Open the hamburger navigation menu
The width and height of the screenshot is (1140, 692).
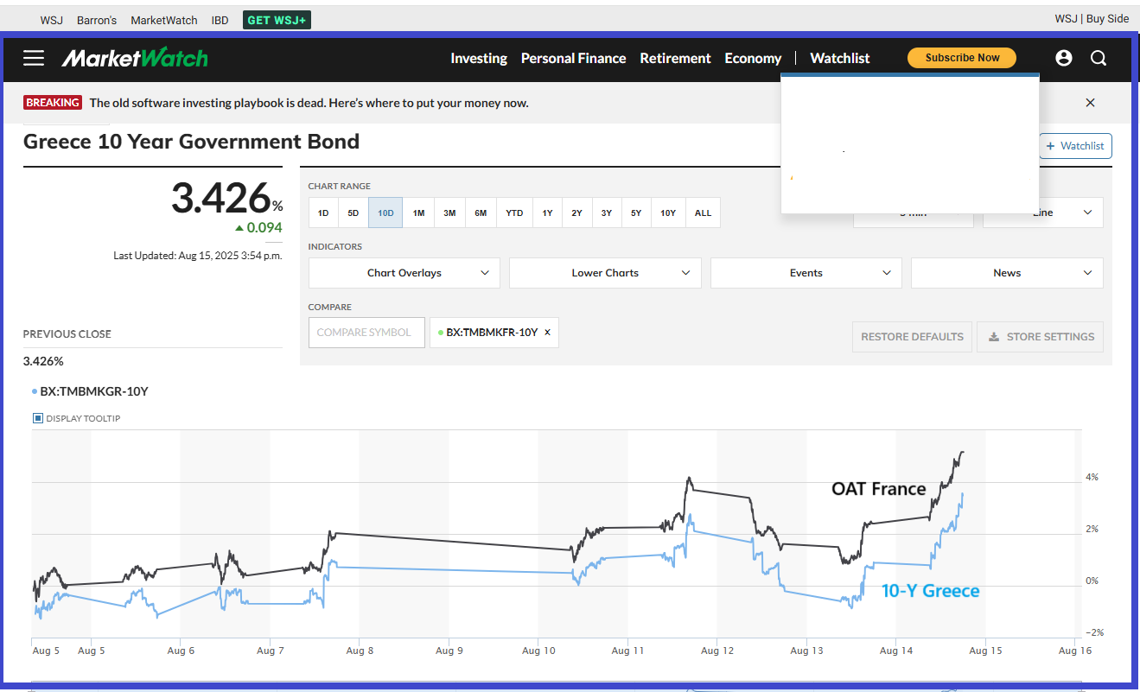tap(34, 58)
